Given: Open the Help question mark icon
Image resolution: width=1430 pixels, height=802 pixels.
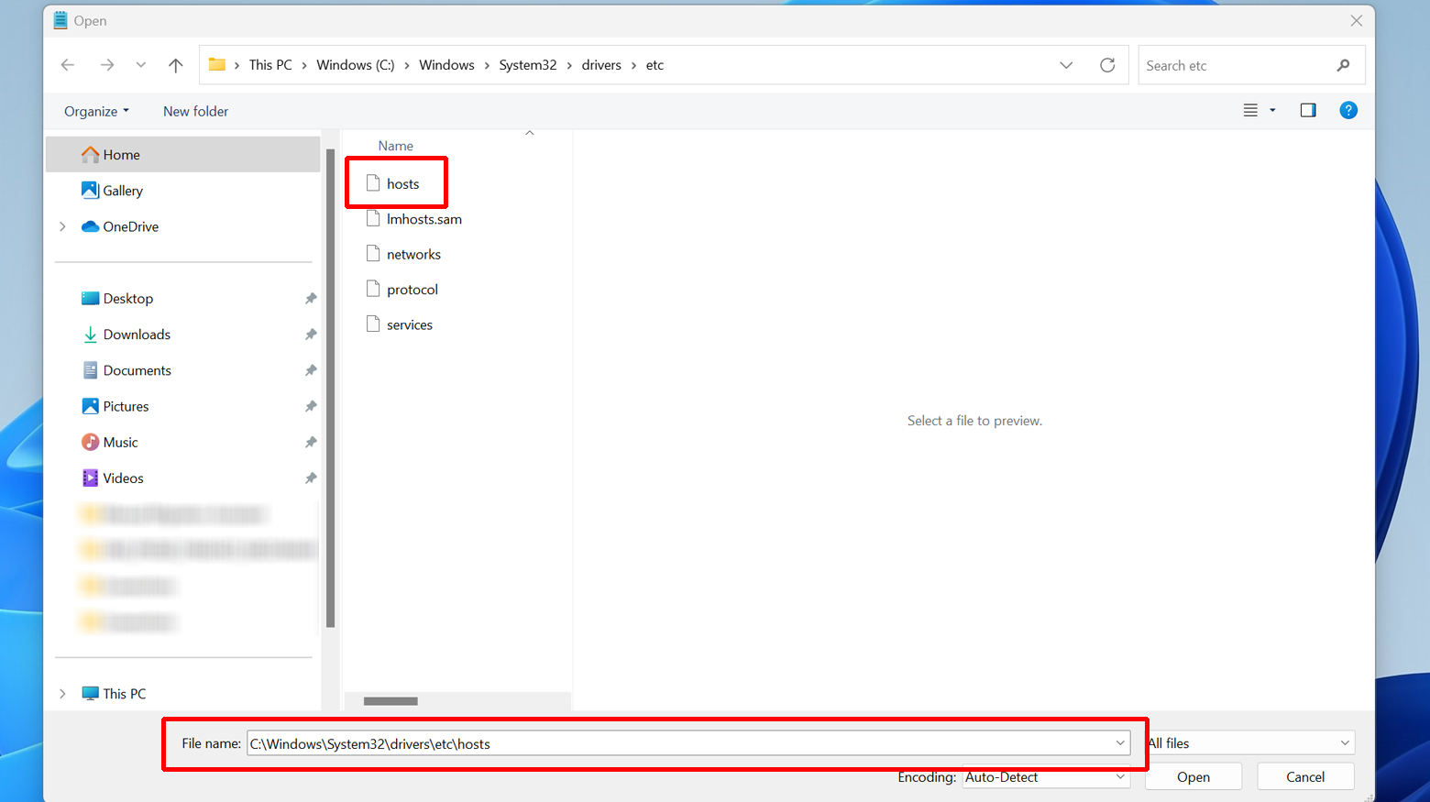Looking at the screenshot, I should (x=1347, y=111).
